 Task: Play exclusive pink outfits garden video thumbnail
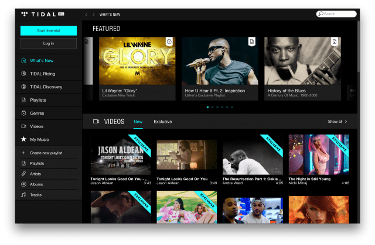point(187,207)
